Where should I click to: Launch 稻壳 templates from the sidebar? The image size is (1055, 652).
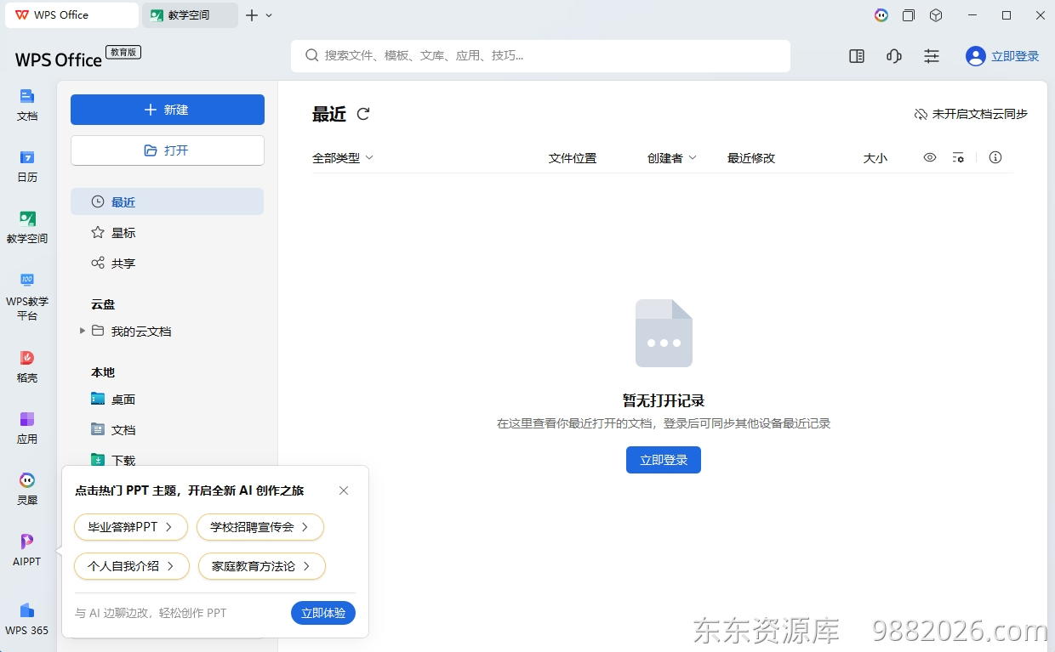[26, 364]
